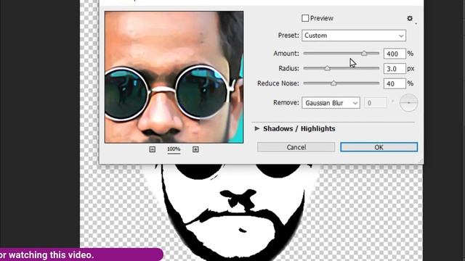Viewport: 465px width, 261px height.
Task: Expand the Shadows / Highlights section
Action: 257,128
